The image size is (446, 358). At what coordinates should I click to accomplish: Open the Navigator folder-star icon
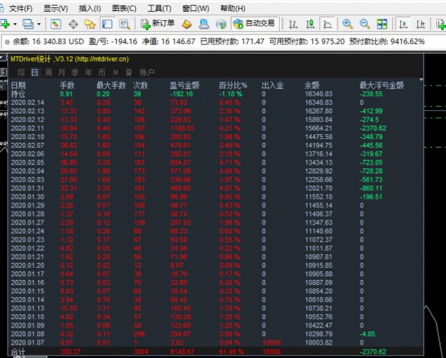pyautogui.click(x=90, y=24)
